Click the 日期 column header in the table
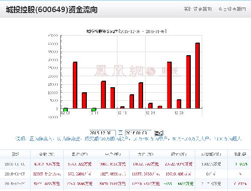The image size is (251, 191). (15, 154)
